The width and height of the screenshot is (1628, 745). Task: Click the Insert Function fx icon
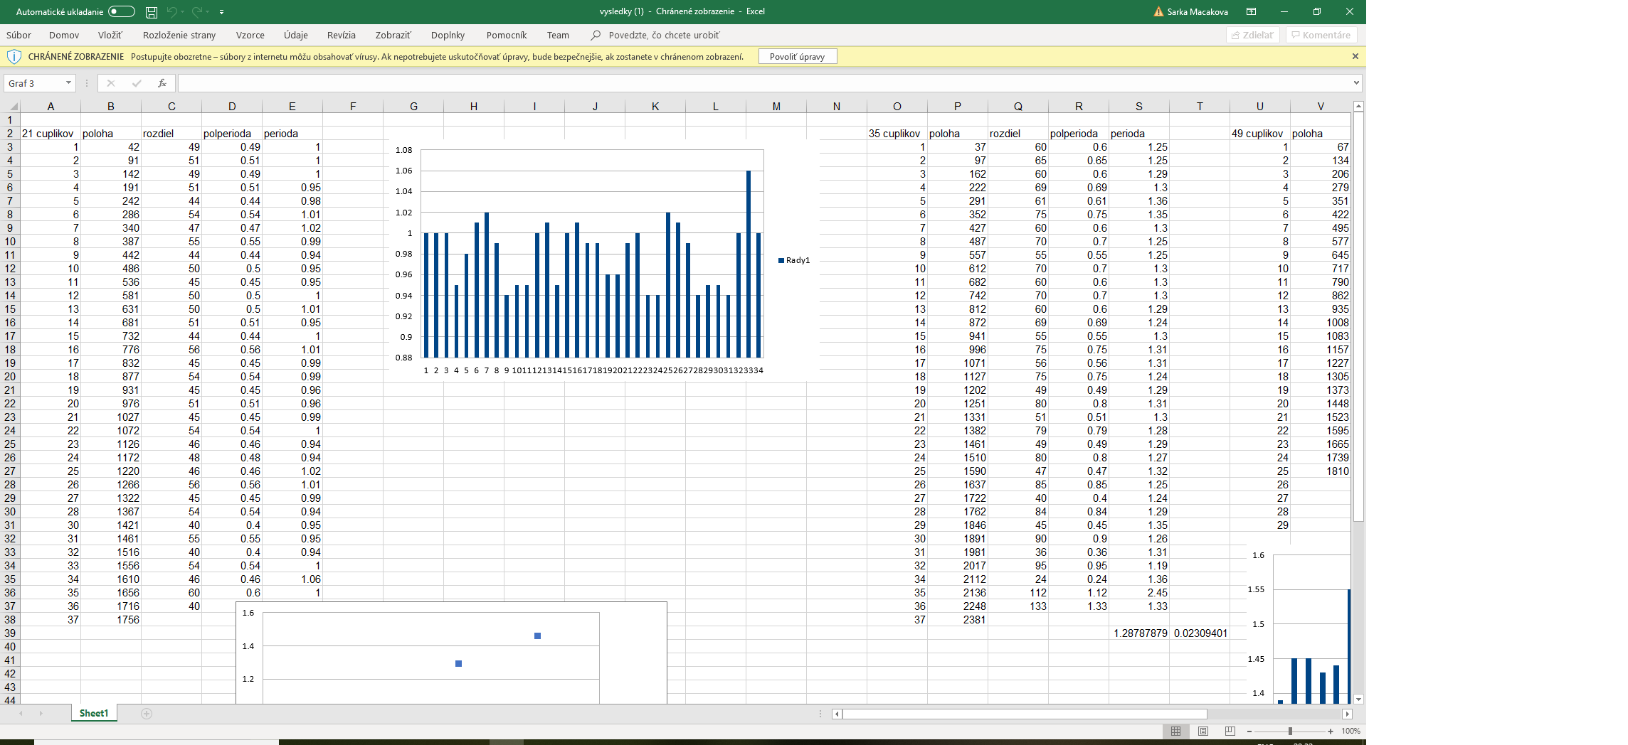[x=162, y=83]
